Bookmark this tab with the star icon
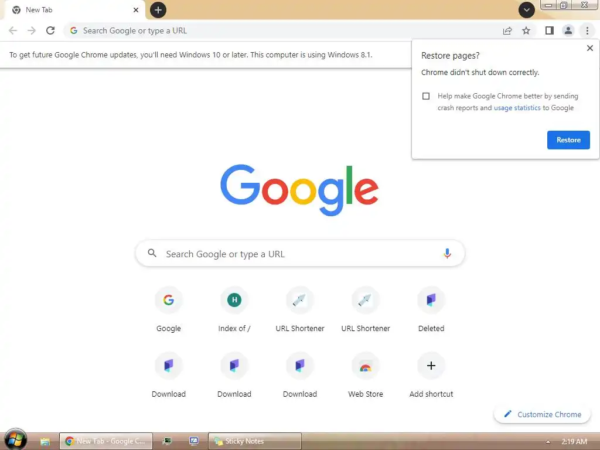 point(526,30)
